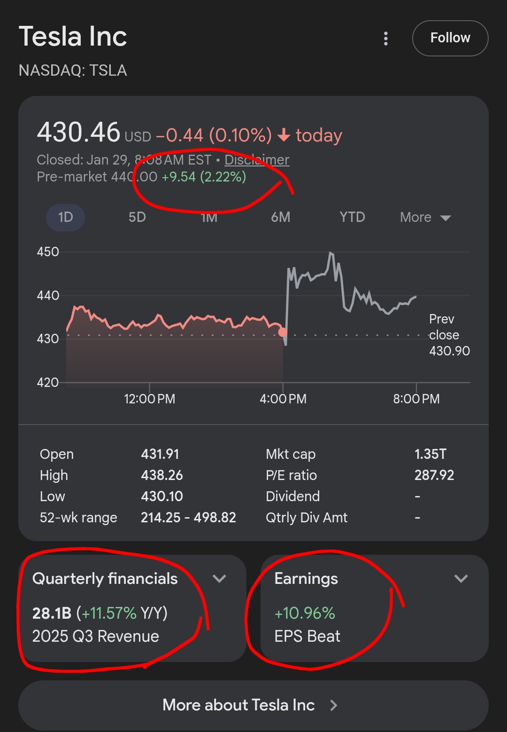507x732 pixels.
Task: Click the Quarterly financials heading
Action: (x=105, y=579)
